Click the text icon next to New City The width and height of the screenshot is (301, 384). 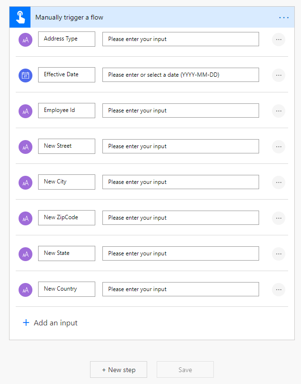point(25,182)
